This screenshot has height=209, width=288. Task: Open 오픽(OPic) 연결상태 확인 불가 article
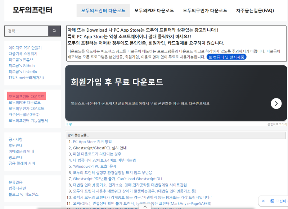142,203
